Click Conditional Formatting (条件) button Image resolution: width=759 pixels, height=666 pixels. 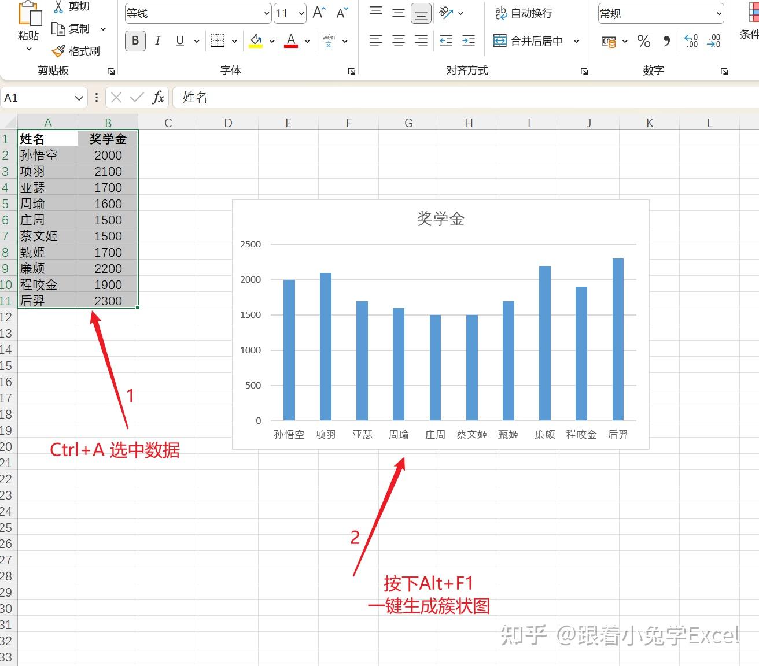[749, 21]
